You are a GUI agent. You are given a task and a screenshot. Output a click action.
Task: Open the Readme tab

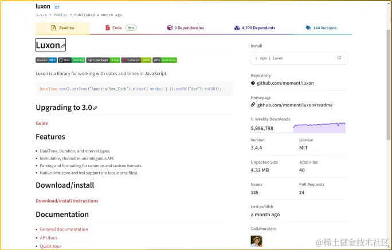tap(62, 28)
